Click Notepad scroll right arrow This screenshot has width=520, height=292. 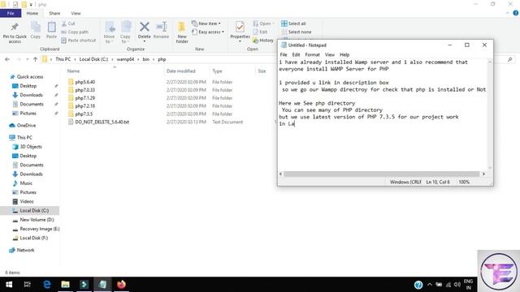[x=483, y=174]
